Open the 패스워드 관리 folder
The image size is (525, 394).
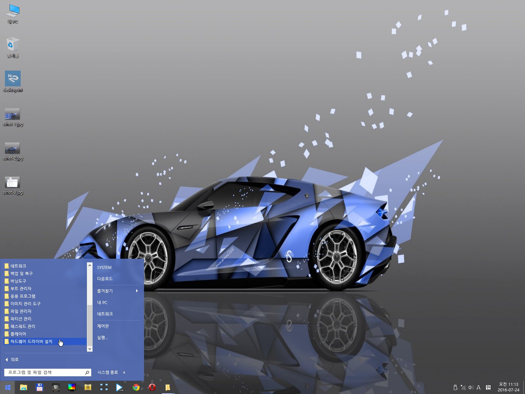tap(45, 326)
